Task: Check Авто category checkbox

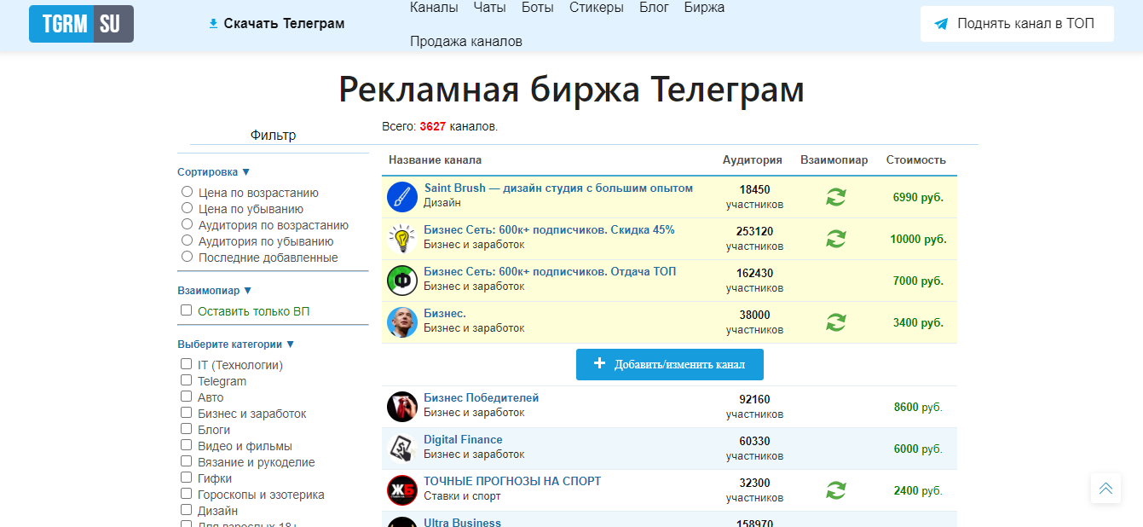Action: pos(186,397)
